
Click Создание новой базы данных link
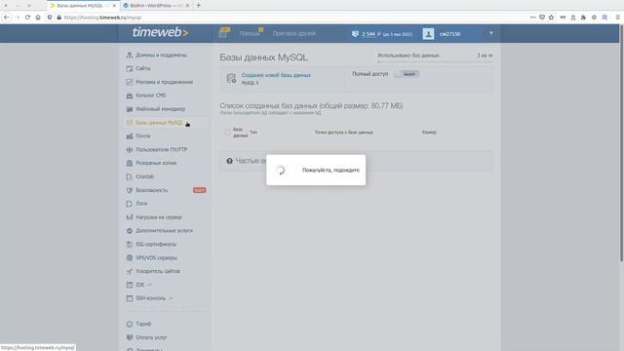tap(276, 75)
